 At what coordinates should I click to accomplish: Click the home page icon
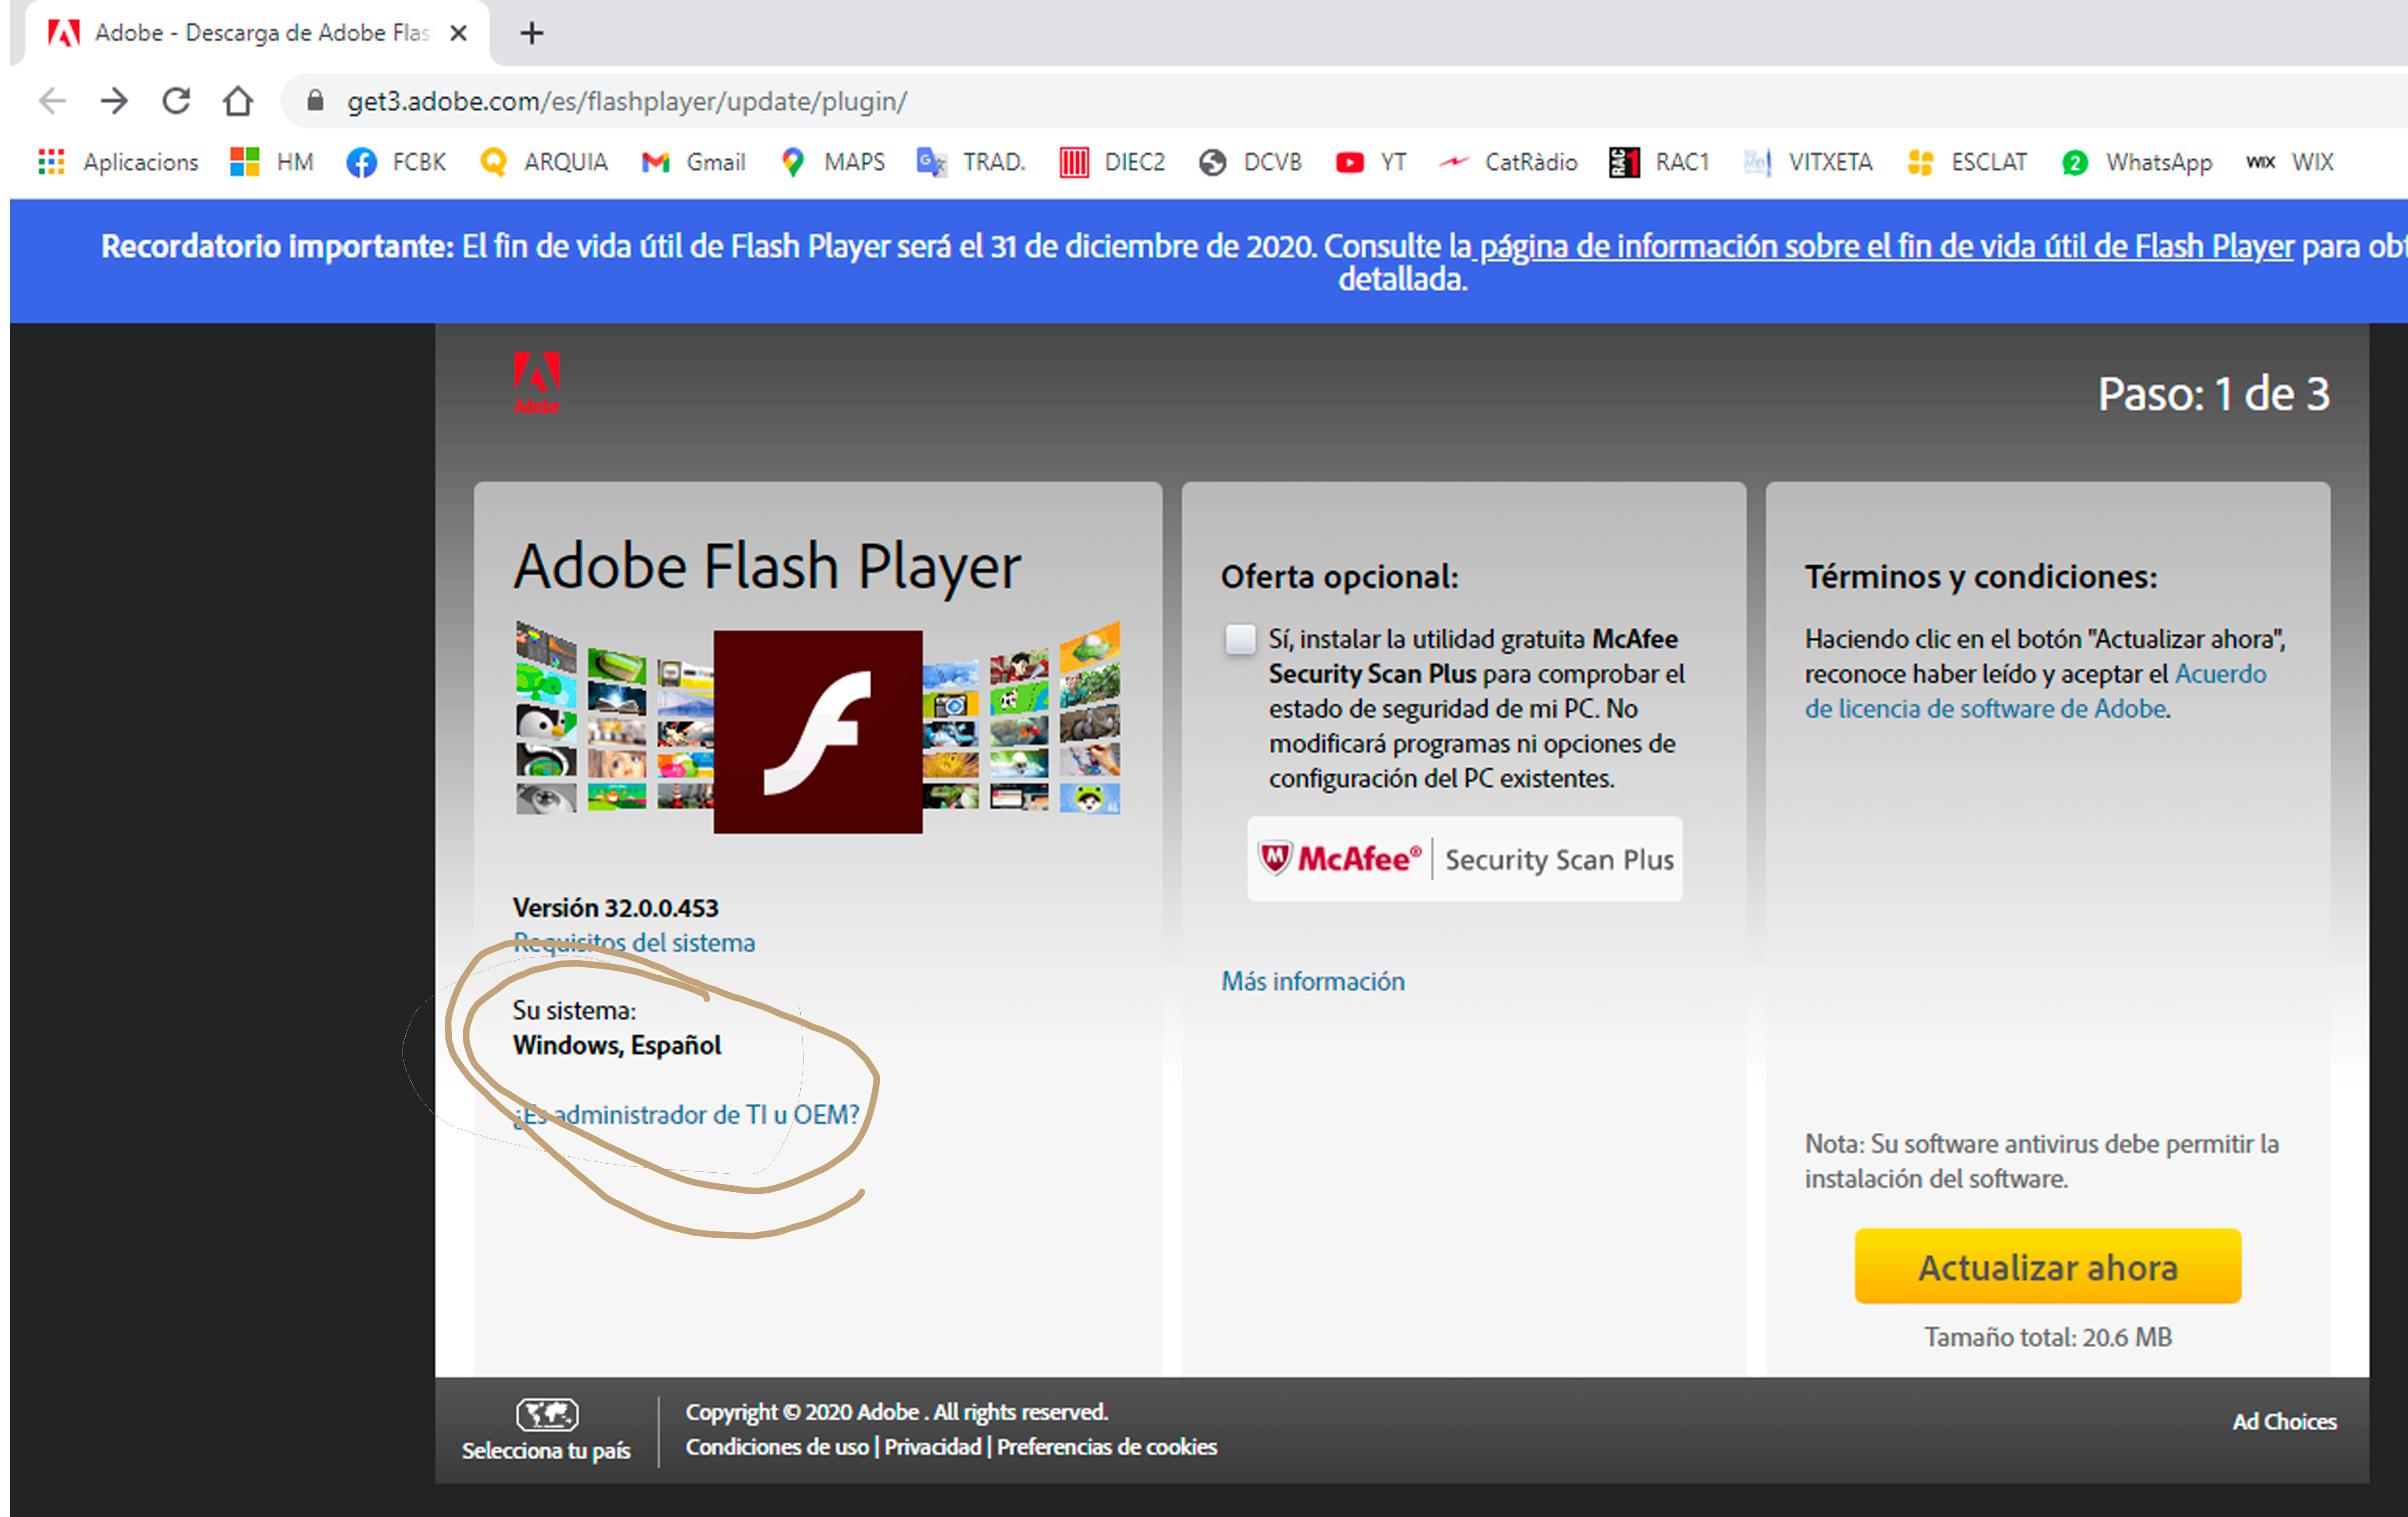pyautogui.click(x=238, y=101)
